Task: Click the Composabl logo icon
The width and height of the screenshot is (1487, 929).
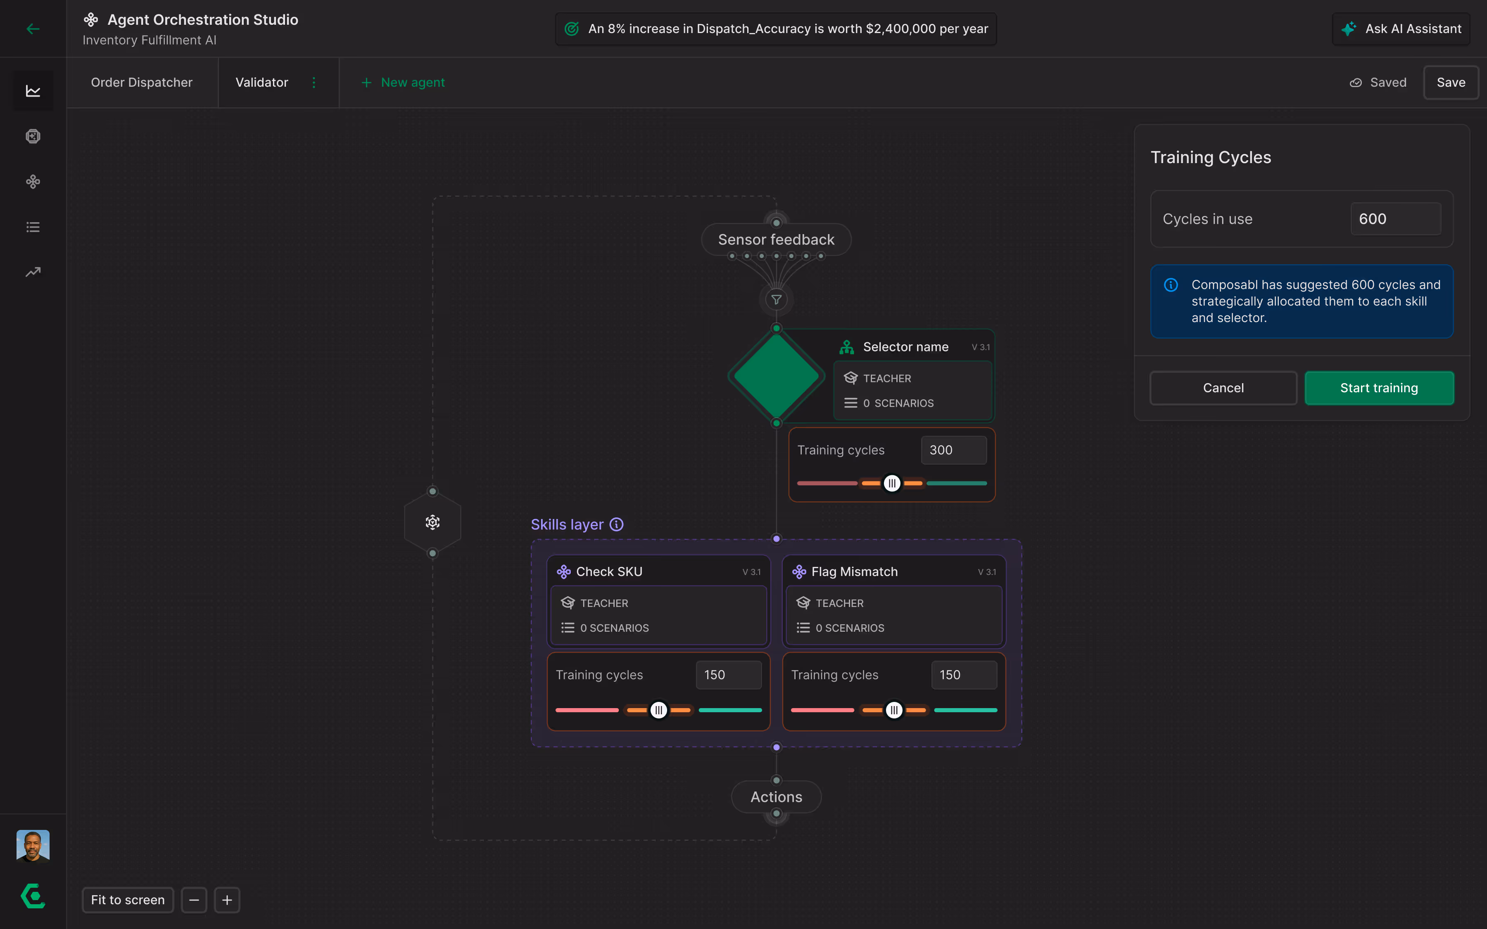Action: [x=33, y=896]
